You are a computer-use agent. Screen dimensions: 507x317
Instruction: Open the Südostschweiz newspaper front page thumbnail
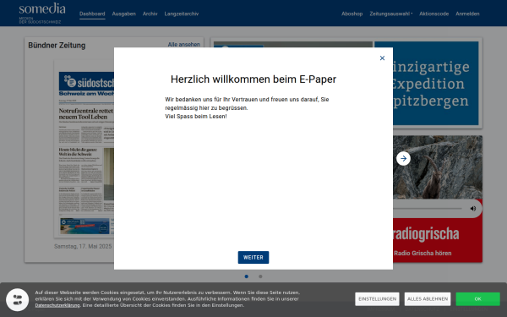tap(84, 149)
